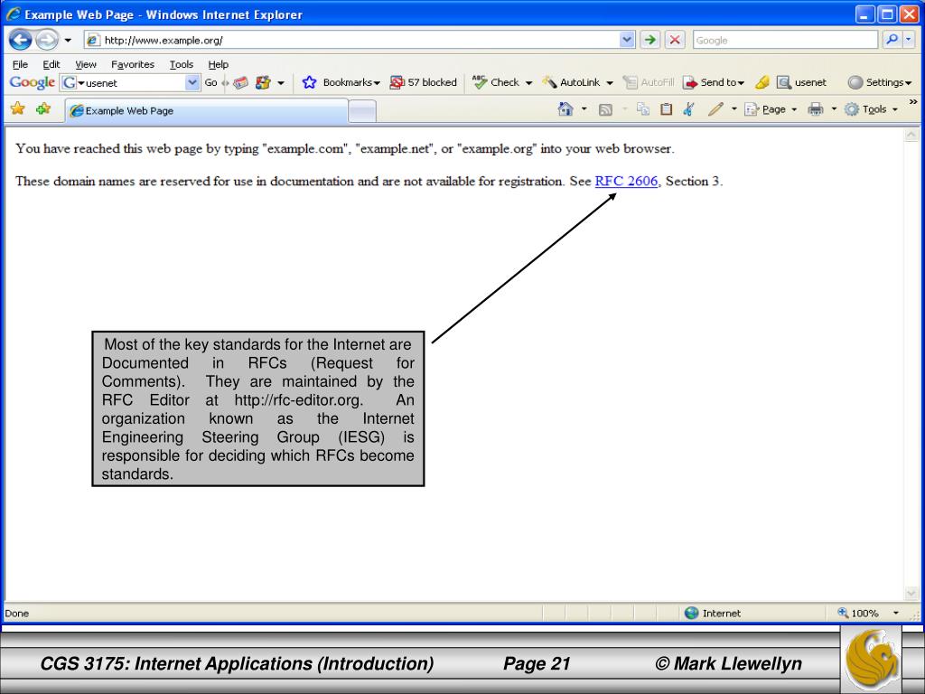Click the Cut scissors icon
The height and width of the screenshot is (694, 925).
point(688,109)
